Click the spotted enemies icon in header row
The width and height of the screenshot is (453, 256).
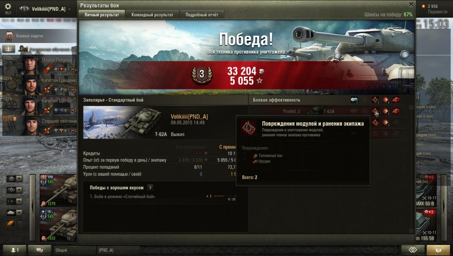(354, 100)
